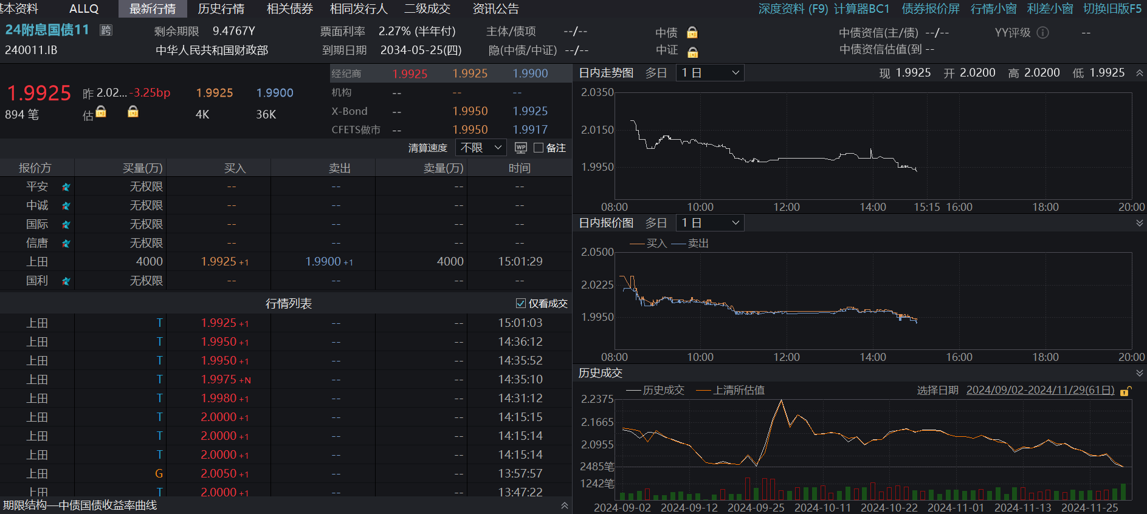The height and width of the screenshot is (514, 1147).
Task: Click the 跨 cross-market badge beside bond name
Action: coord(106,30)
